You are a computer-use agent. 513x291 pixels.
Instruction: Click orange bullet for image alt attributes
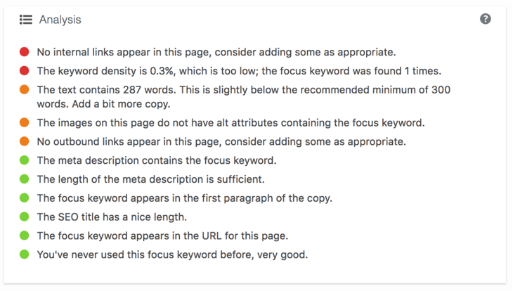[25, 123]
